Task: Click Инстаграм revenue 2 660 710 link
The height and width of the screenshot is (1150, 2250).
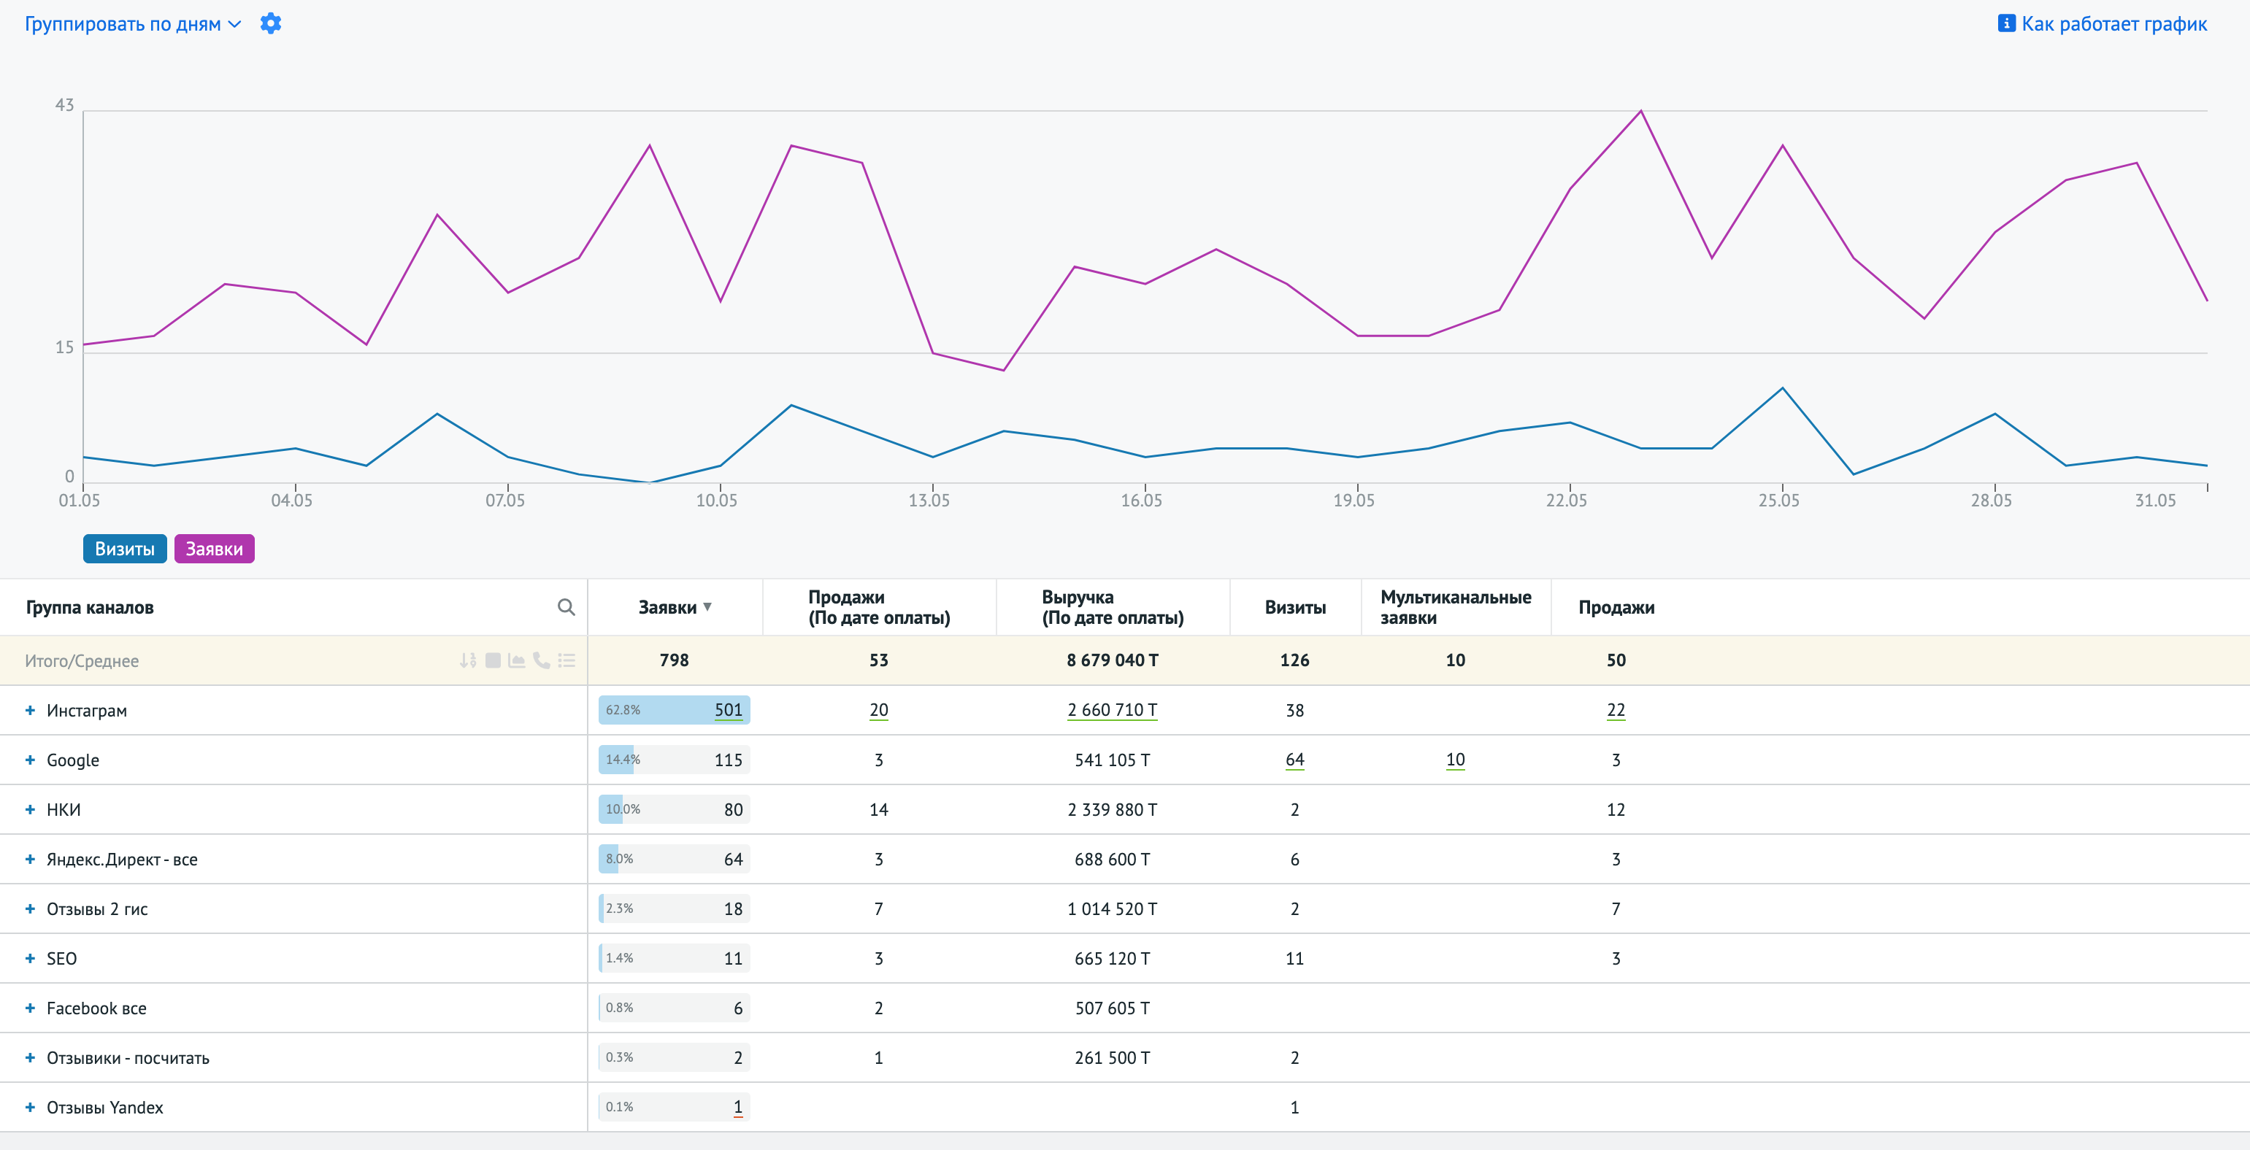Action: 1112,710
